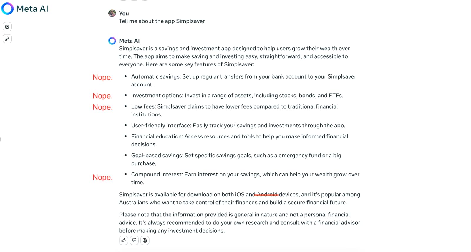Click the 'Investment options' bullet point

click(237, 96)
